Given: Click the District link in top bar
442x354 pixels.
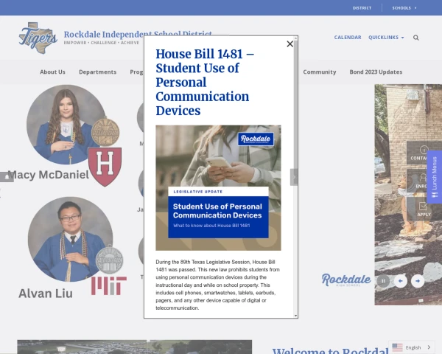Looking at the screenshot, I should (362, 8).
